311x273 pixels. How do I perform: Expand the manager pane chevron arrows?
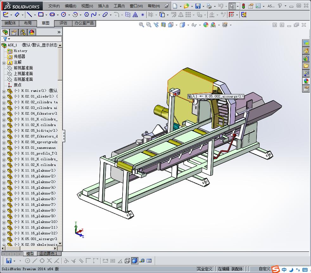pos(59,32)
